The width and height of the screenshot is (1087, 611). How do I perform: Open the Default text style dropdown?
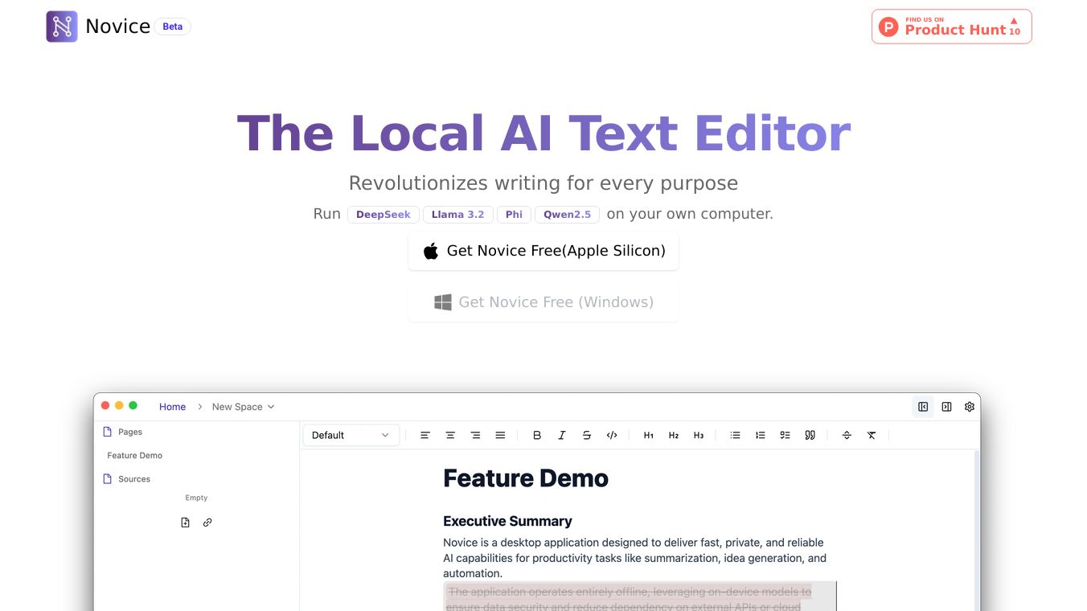(x=351, y=435)
